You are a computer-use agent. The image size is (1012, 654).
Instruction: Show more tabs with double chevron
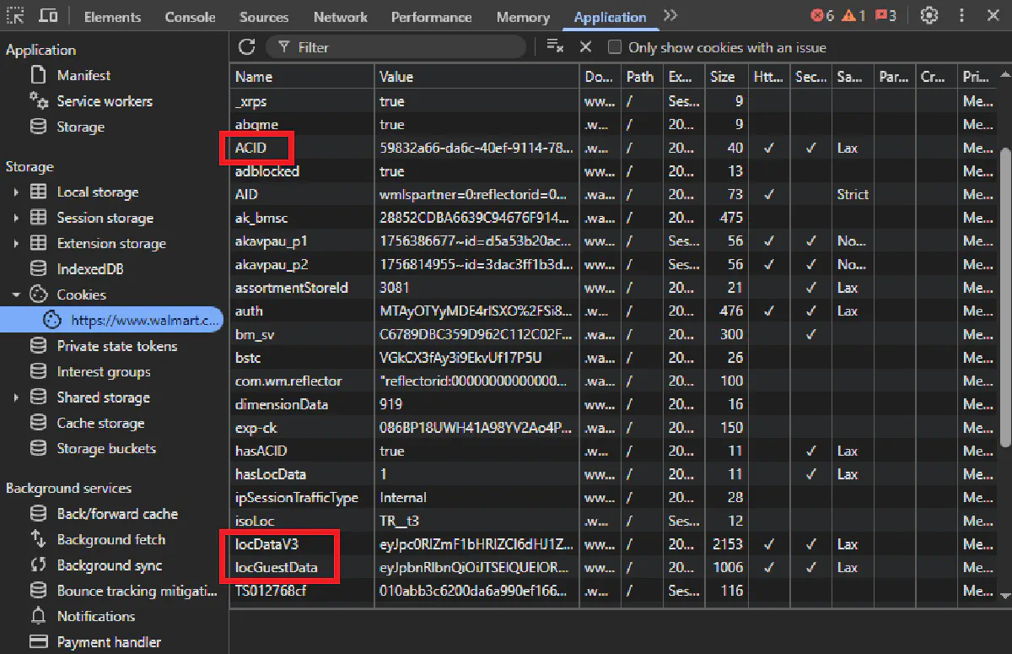tap(670, 16)
